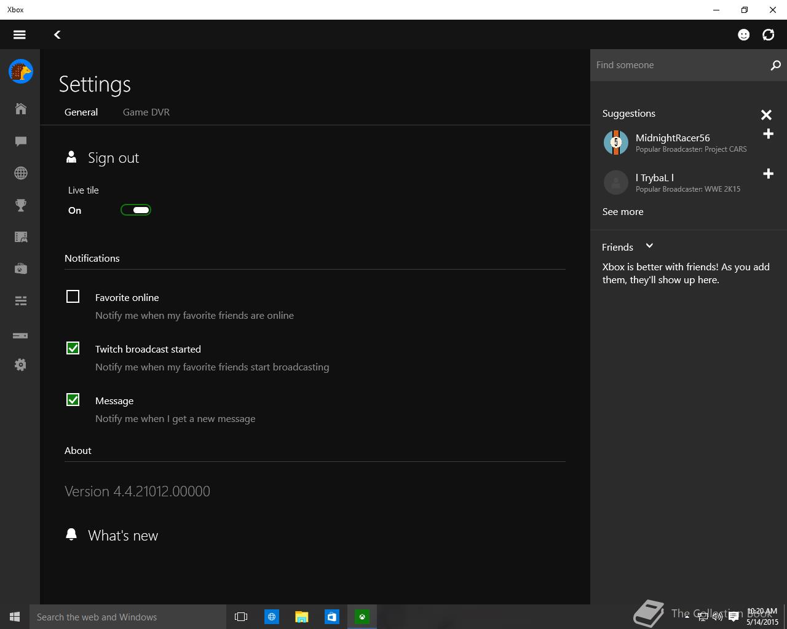Open the volume icon in system tray

point(717,617)
